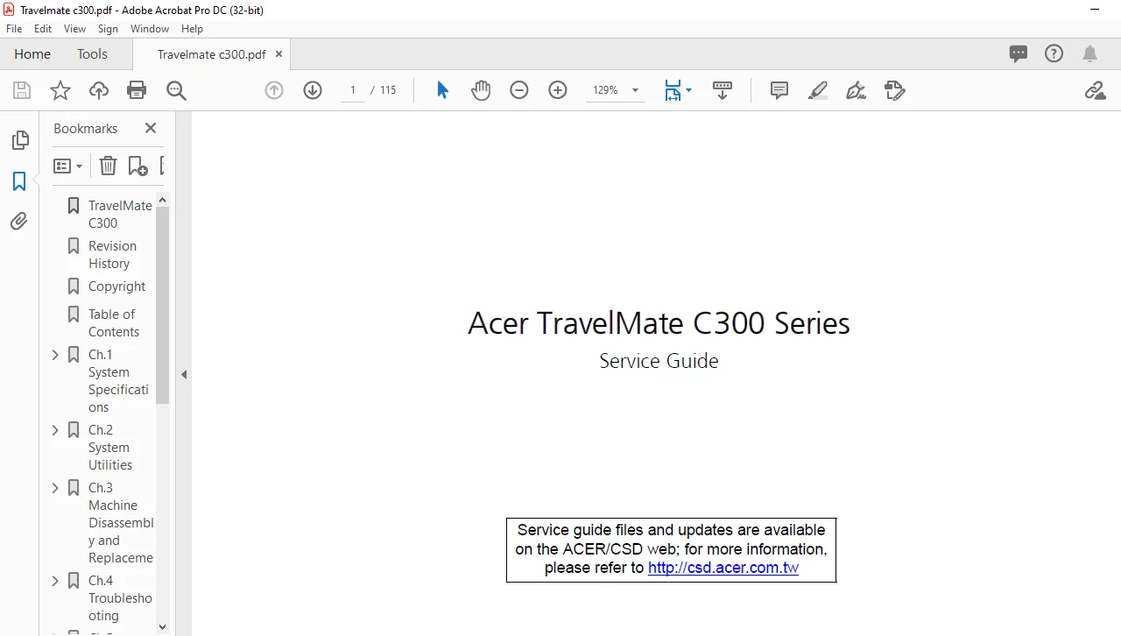Open bookmark options dropdown menu
1121x636 pixels.
pos(67,166)
